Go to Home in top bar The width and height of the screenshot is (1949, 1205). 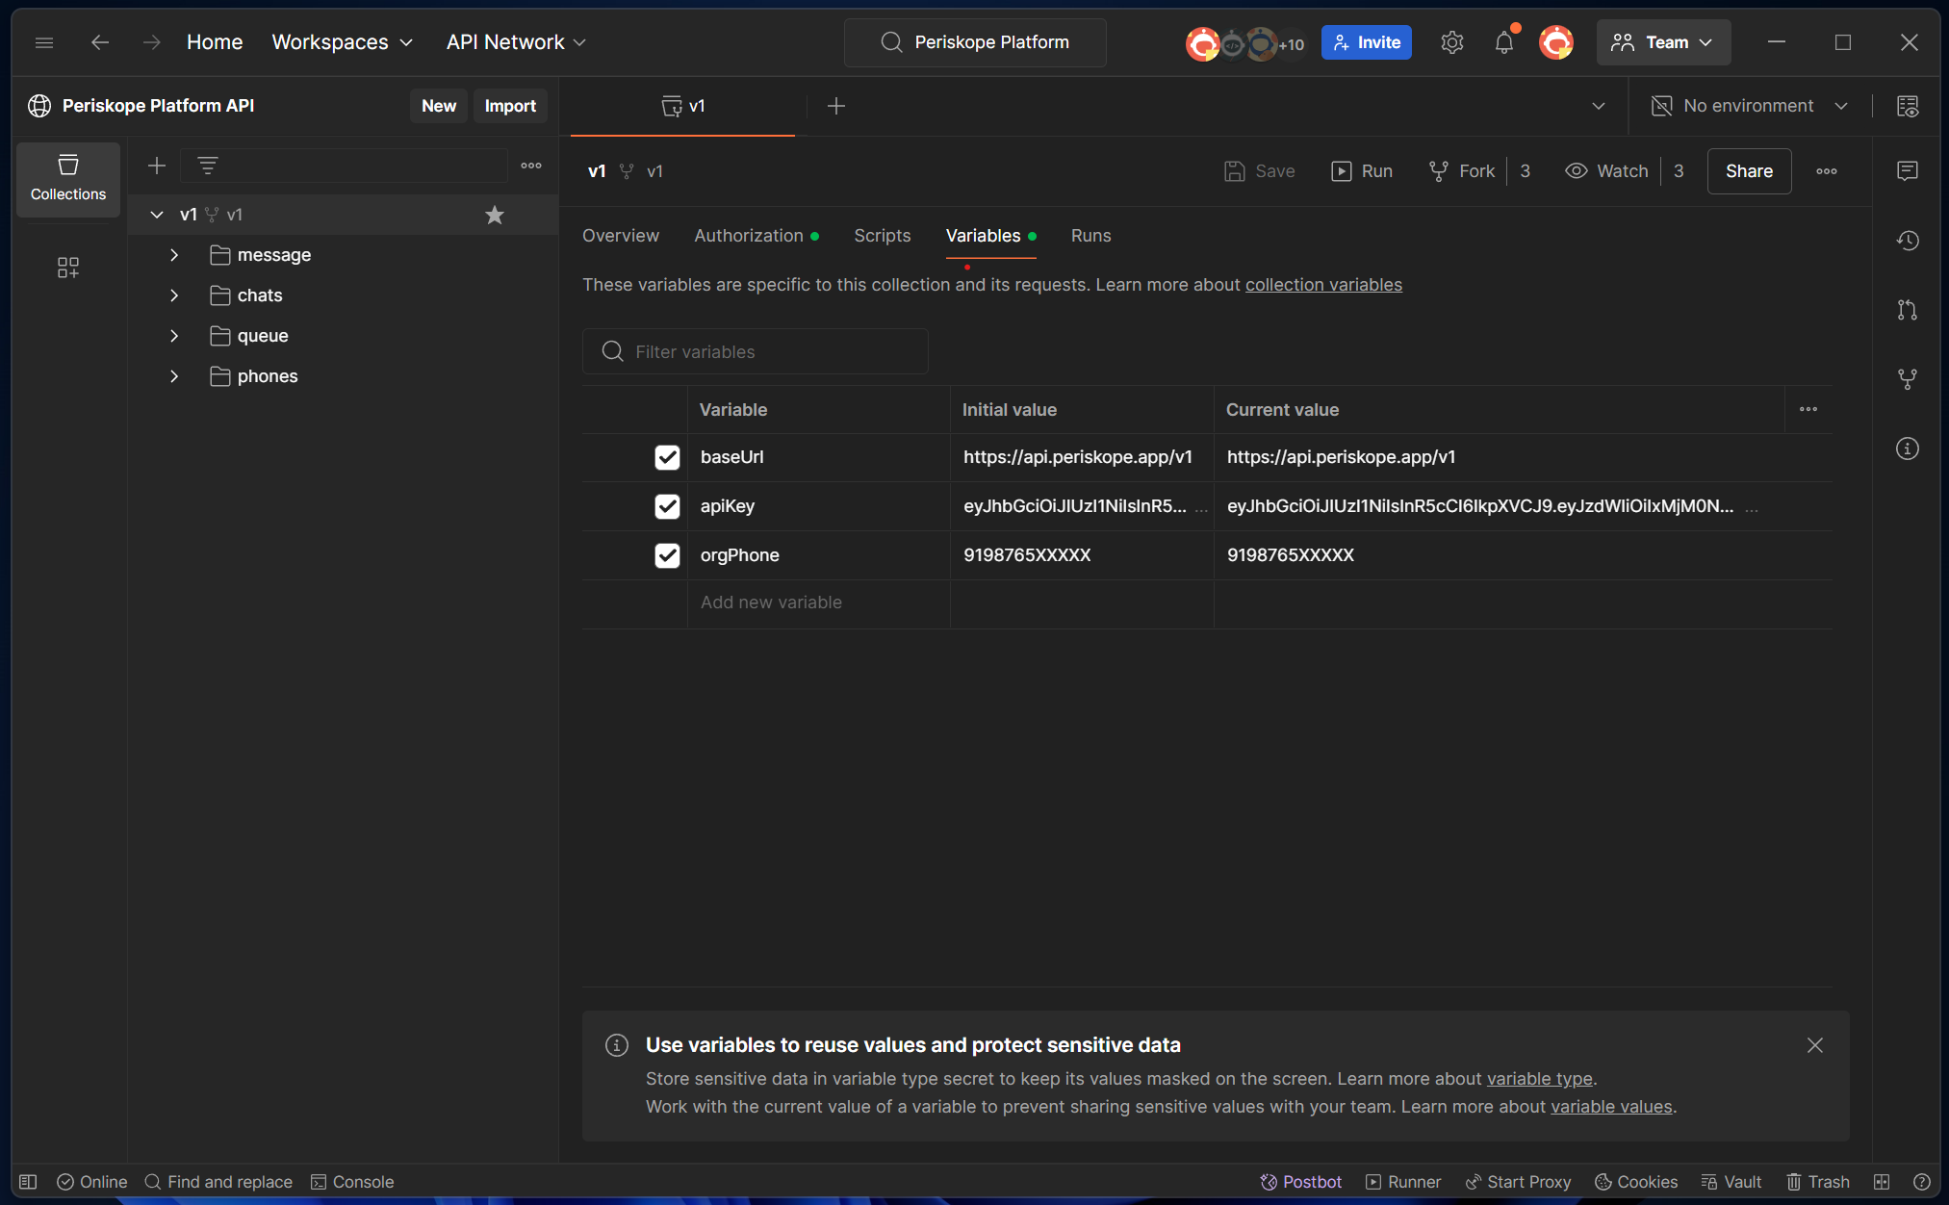[x=215, y=42]
